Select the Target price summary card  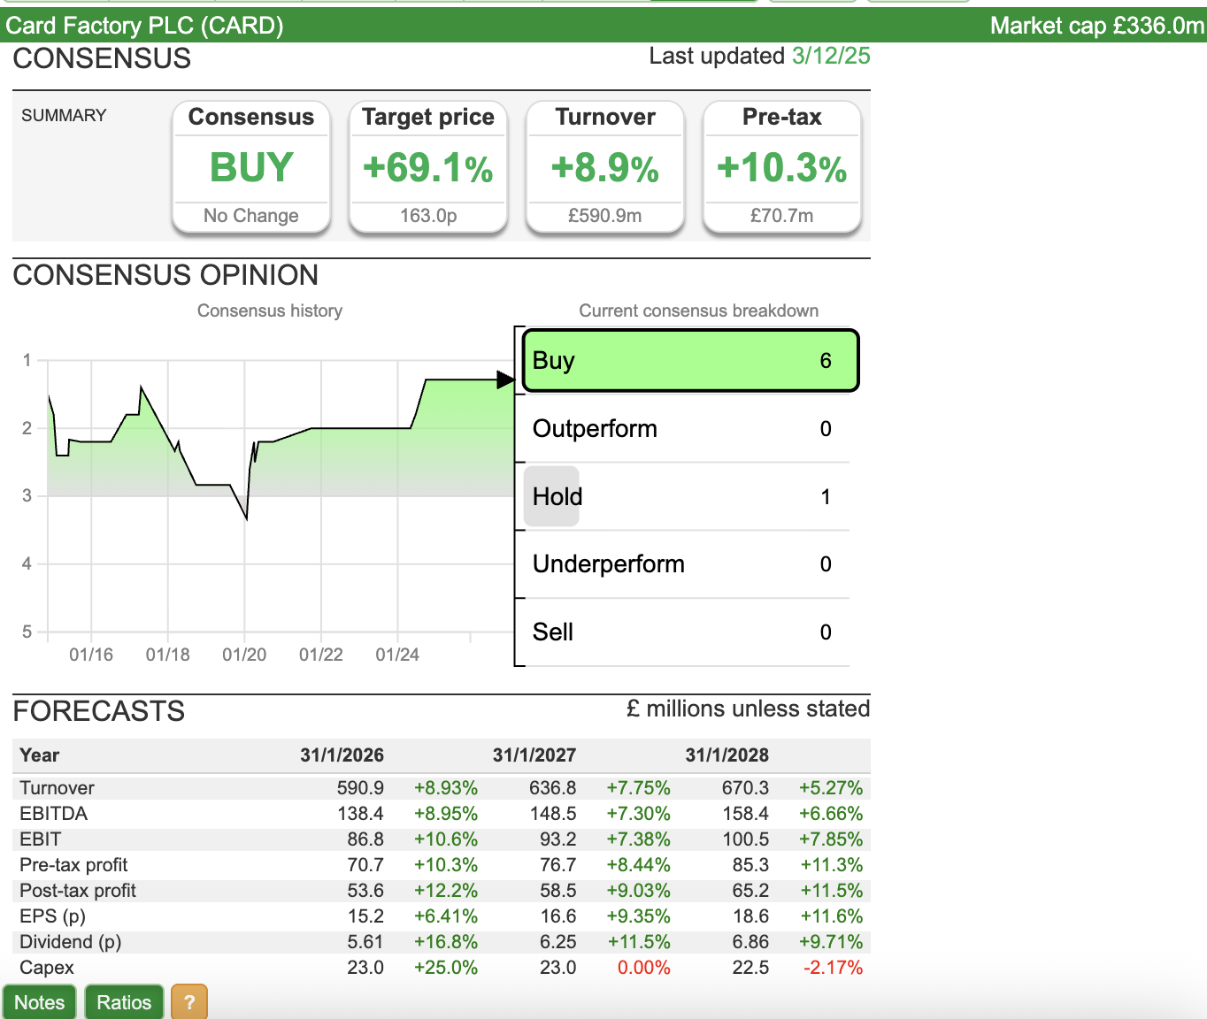428,167
